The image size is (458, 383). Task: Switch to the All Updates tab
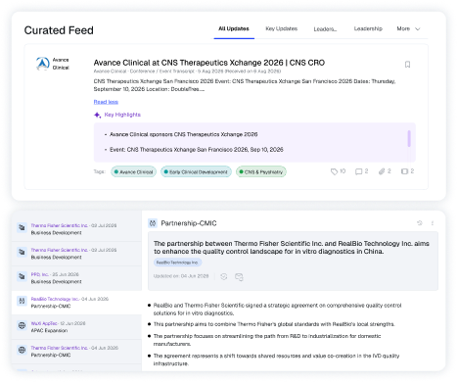(234, 28)
